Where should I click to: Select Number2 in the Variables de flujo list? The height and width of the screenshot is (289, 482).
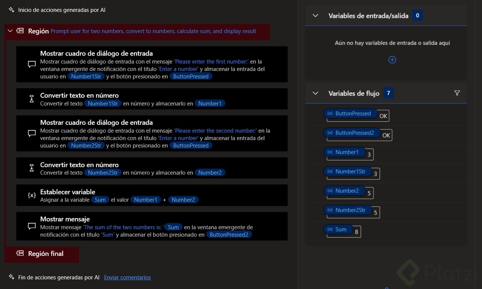click(344, 191)
